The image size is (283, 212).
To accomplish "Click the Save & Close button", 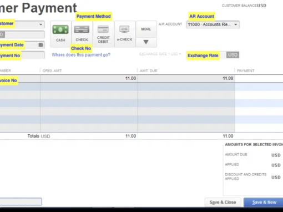I will click(x=223, y=202).
